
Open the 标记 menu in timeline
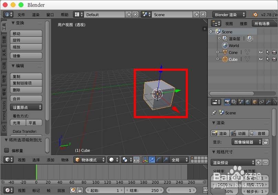coord(36,191)
